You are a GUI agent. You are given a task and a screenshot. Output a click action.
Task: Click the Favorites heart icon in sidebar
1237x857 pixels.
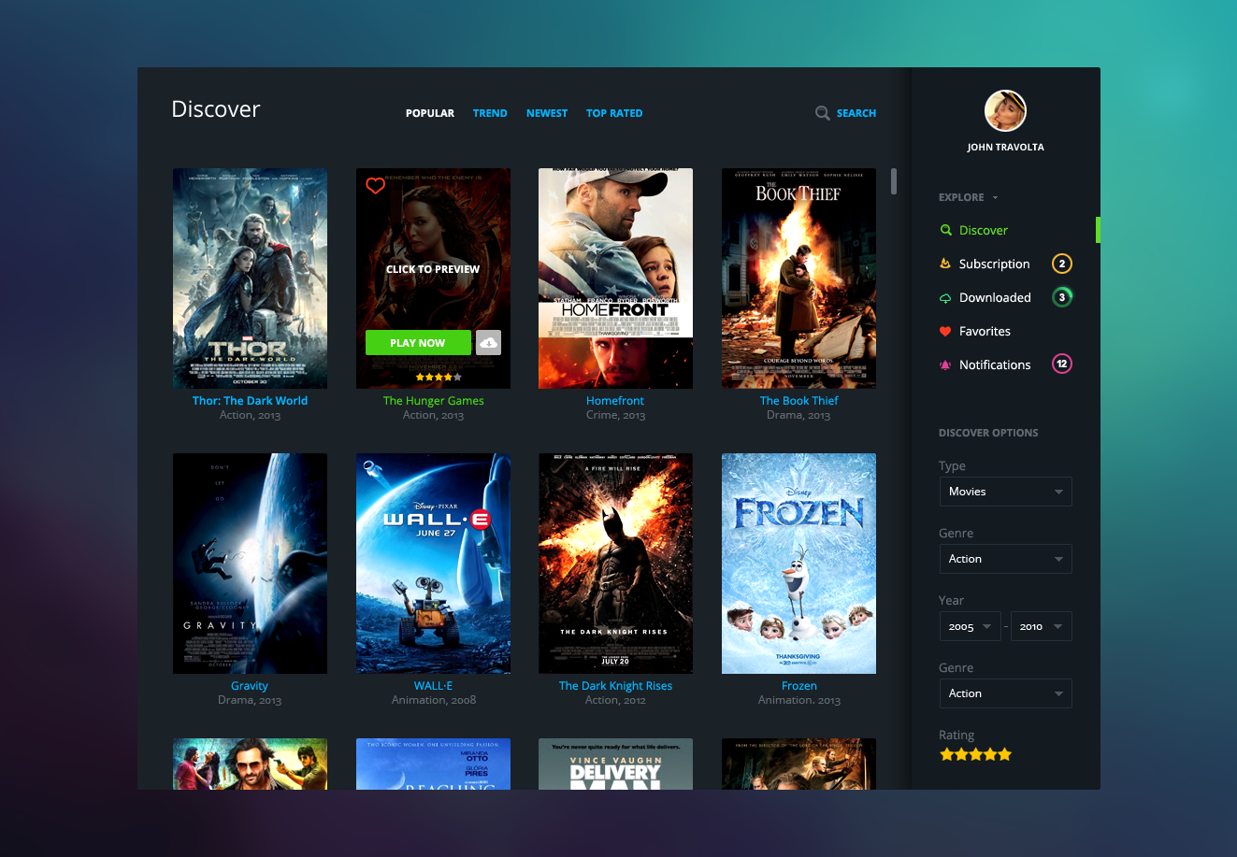point(945,331)
